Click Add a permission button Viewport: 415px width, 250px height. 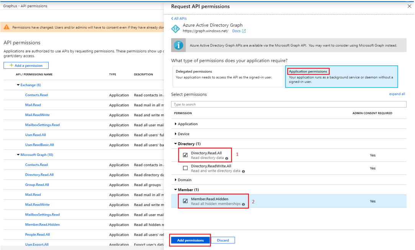click(x=26, y=65)
